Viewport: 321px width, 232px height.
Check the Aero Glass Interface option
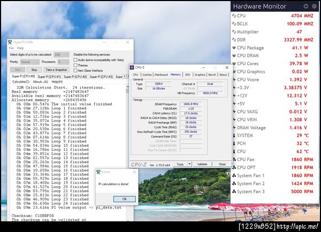[x=76, y=70]
